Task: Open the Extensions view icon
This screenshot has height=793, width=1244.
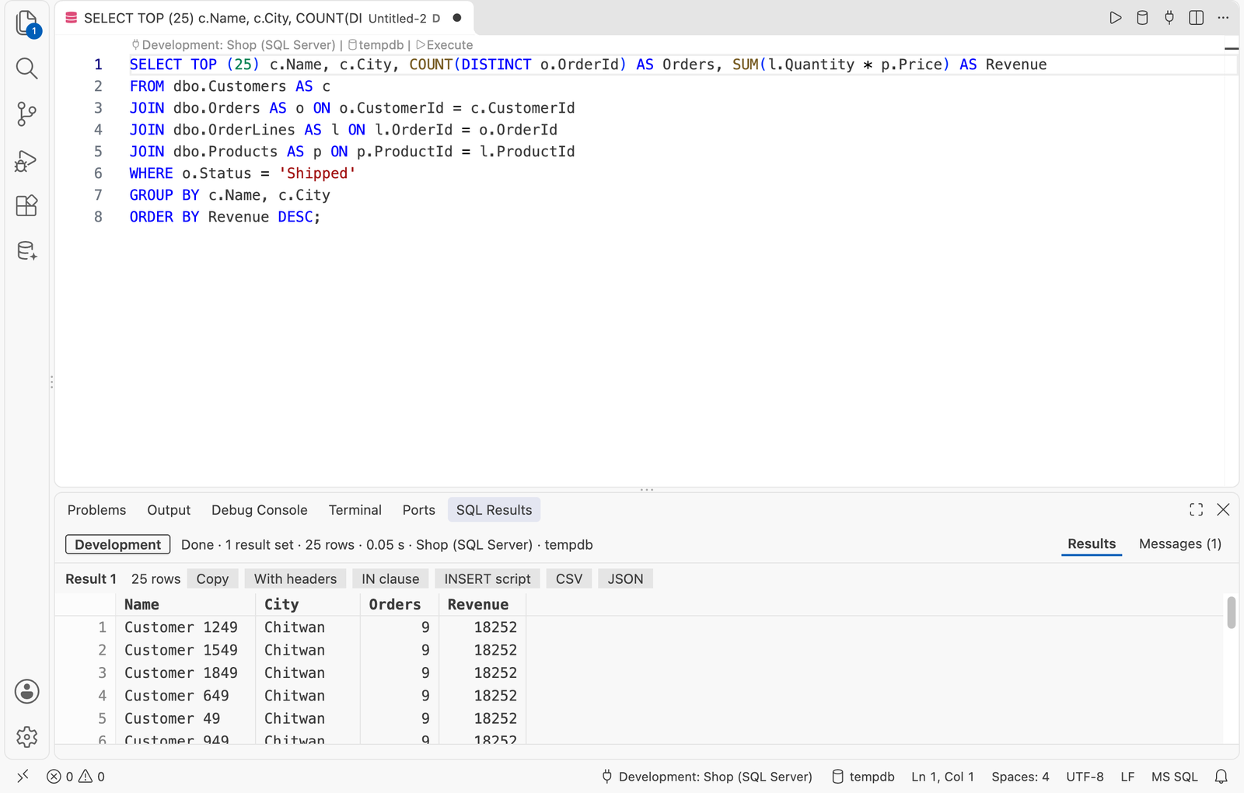Action: (x=27, y=205)
